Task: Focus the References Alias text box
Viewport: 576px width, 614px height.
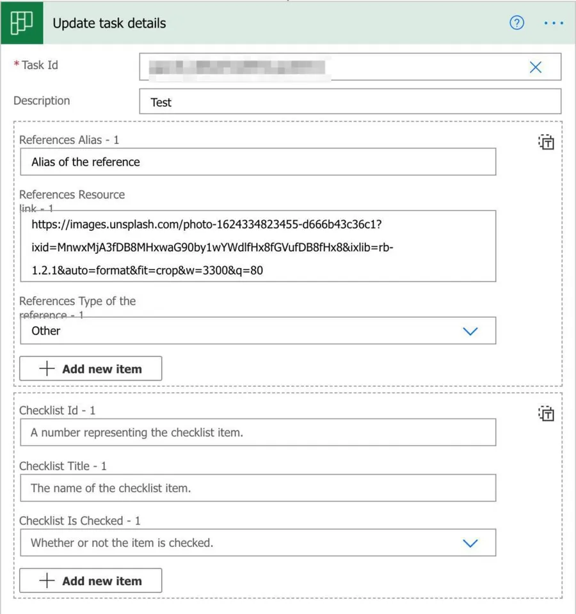Action: coord(257,162)
